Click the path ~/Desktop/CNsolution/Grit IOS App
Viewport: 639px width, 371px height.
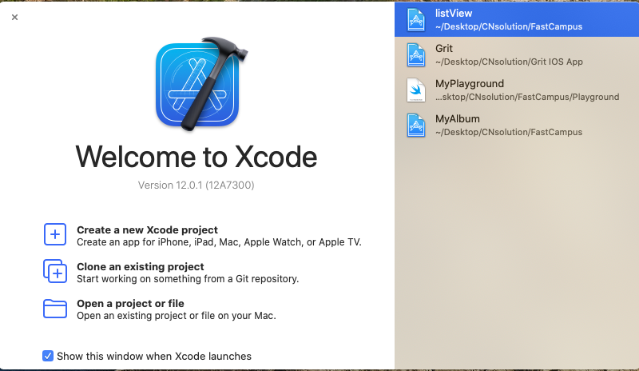[509, 62]
